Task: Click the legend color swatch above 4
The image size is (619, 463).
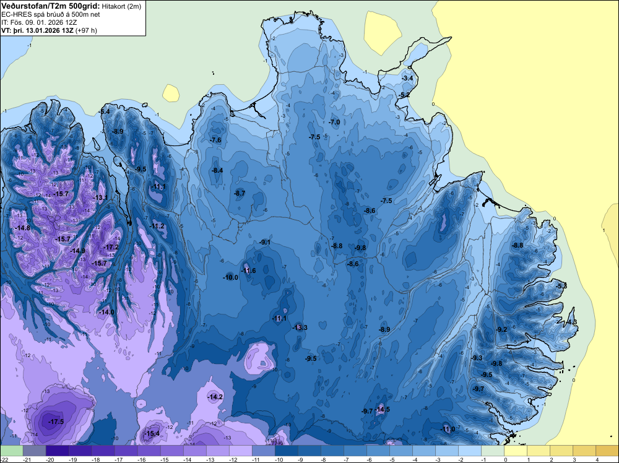Action: tap(607, 451)
